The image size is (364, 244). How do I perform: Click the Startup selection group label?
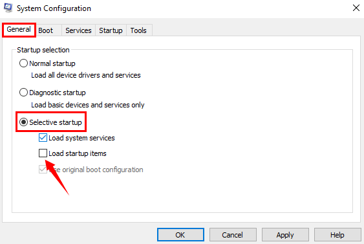(43, 50)
